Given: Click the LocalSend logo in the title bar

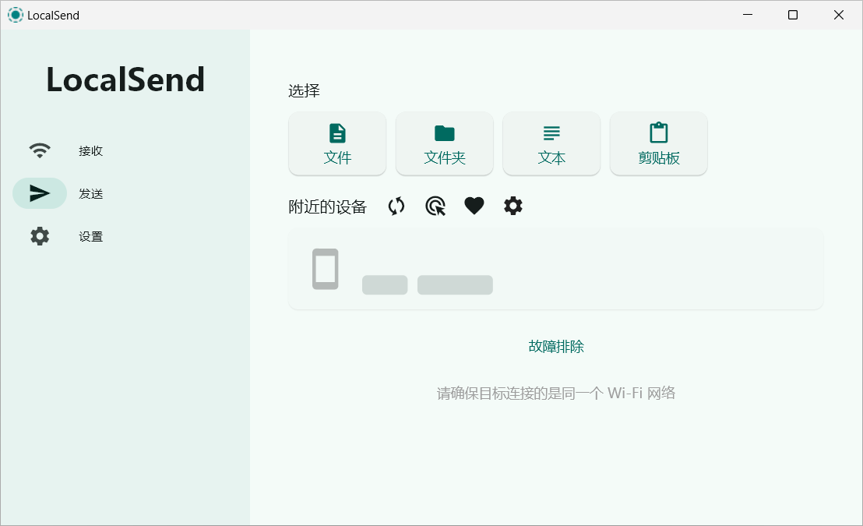Looking at the screenshot, I should (x=15, y=14).
